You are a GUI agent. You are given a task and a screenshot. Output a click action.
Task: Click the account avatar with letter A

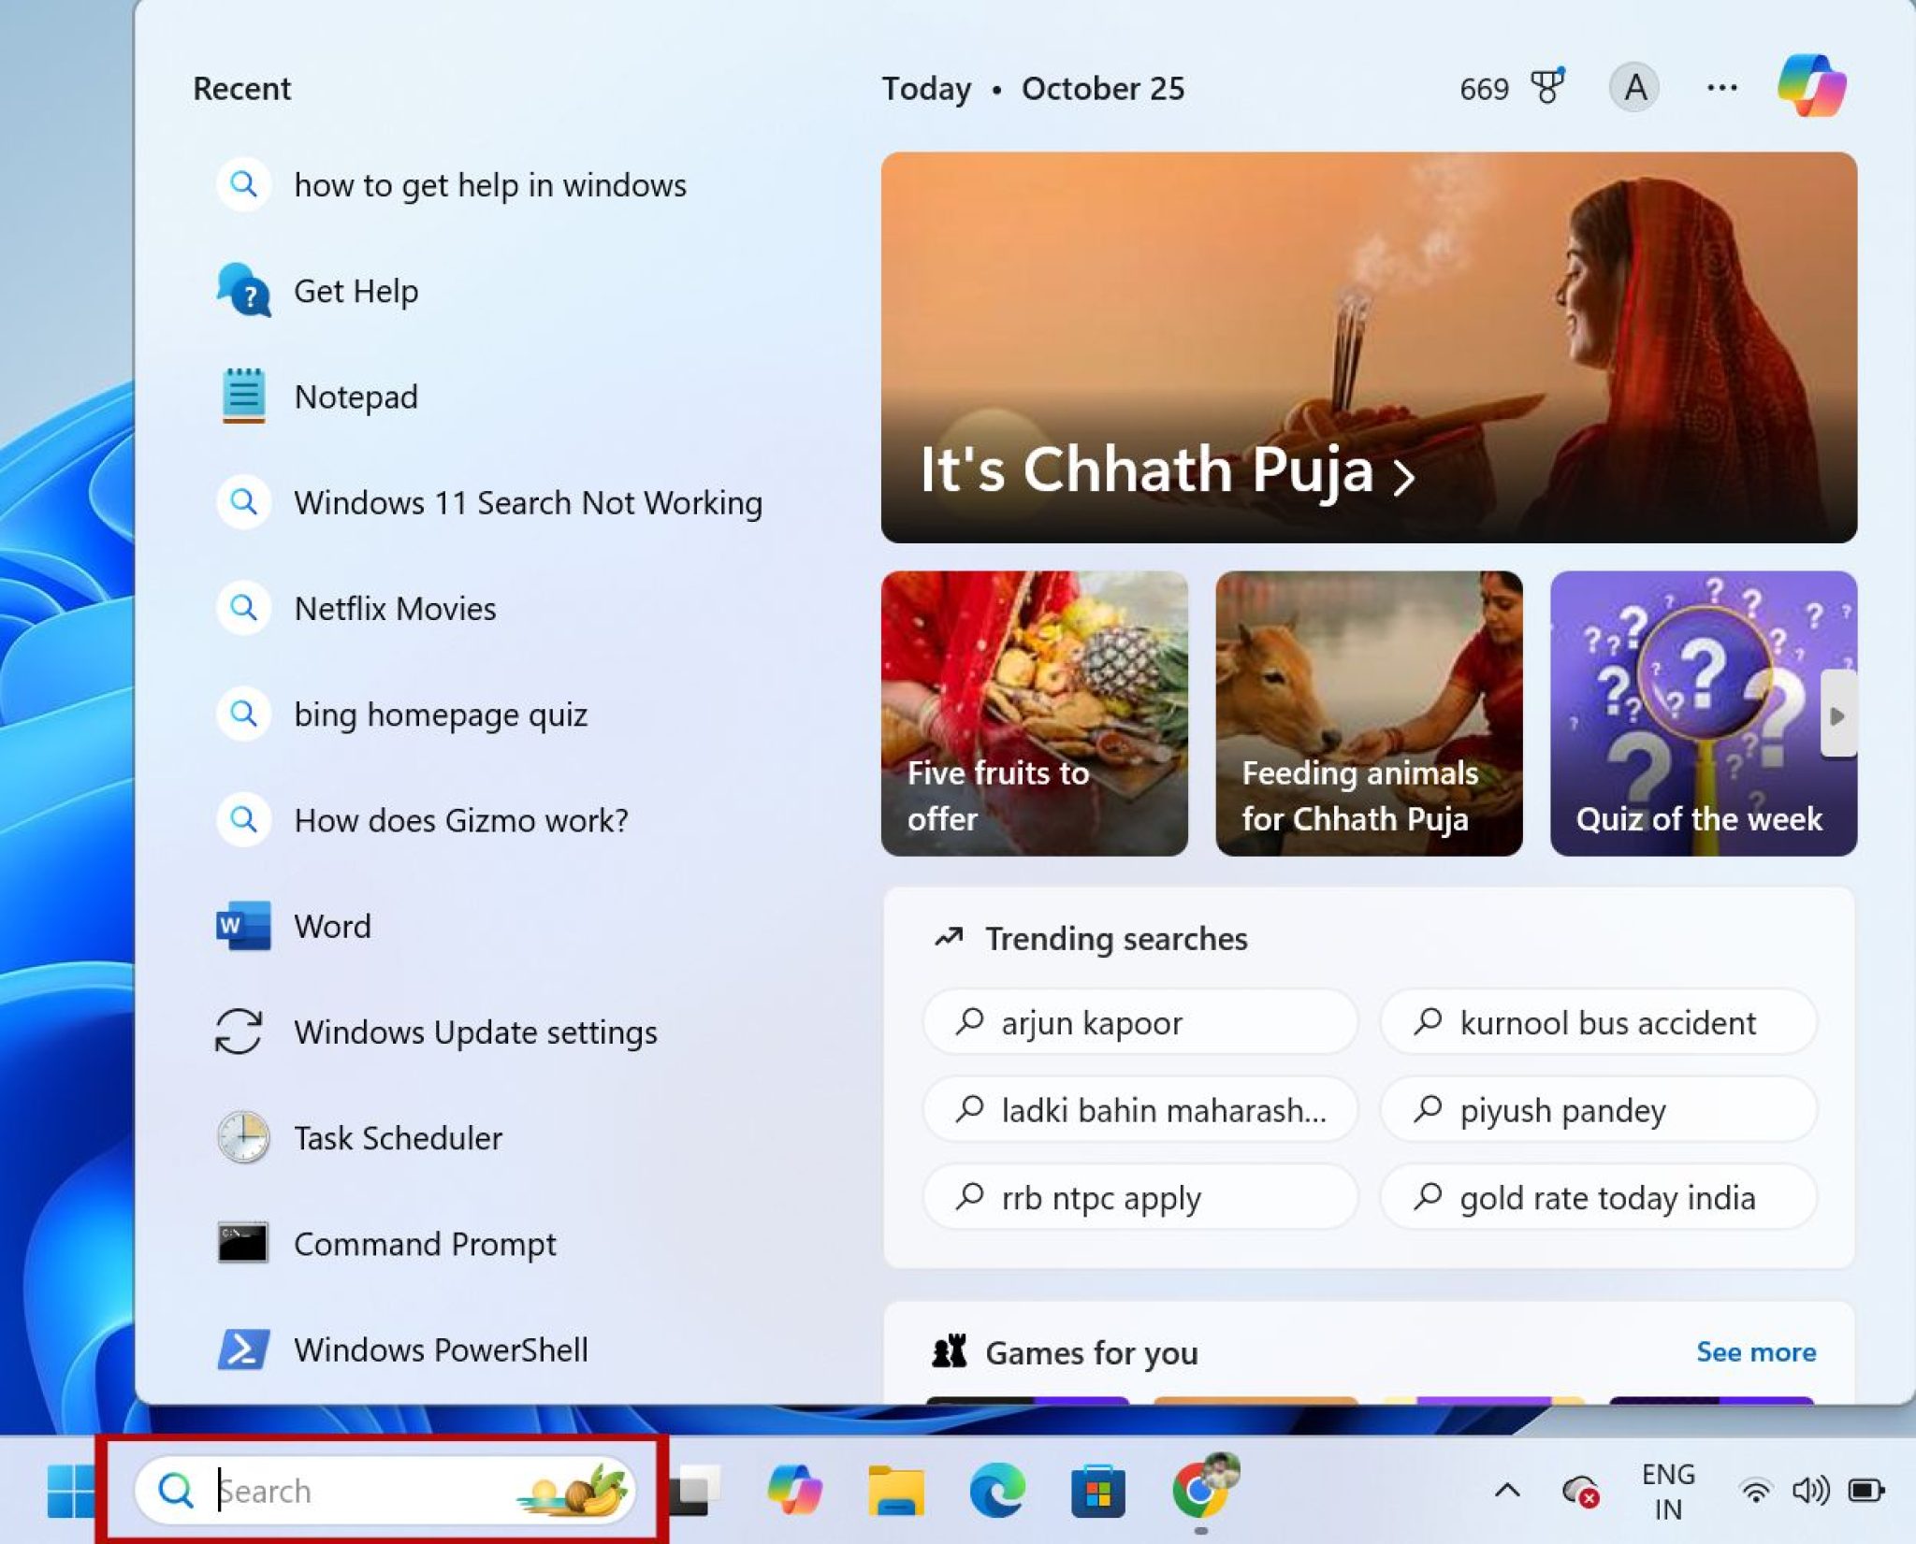pyautogui.click(x=1634, y=87)
